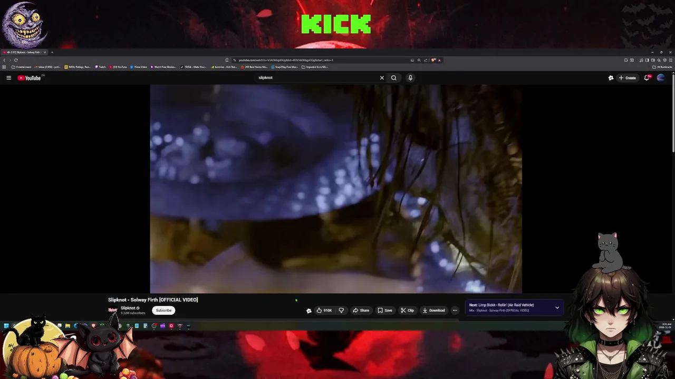
Task: Click the share icon in the address bar
Action: pos(426,60)
